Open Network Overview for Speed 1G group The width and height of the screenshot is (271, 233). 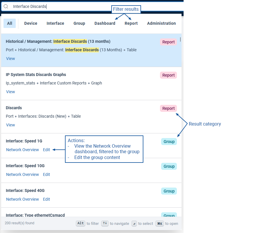22,150
